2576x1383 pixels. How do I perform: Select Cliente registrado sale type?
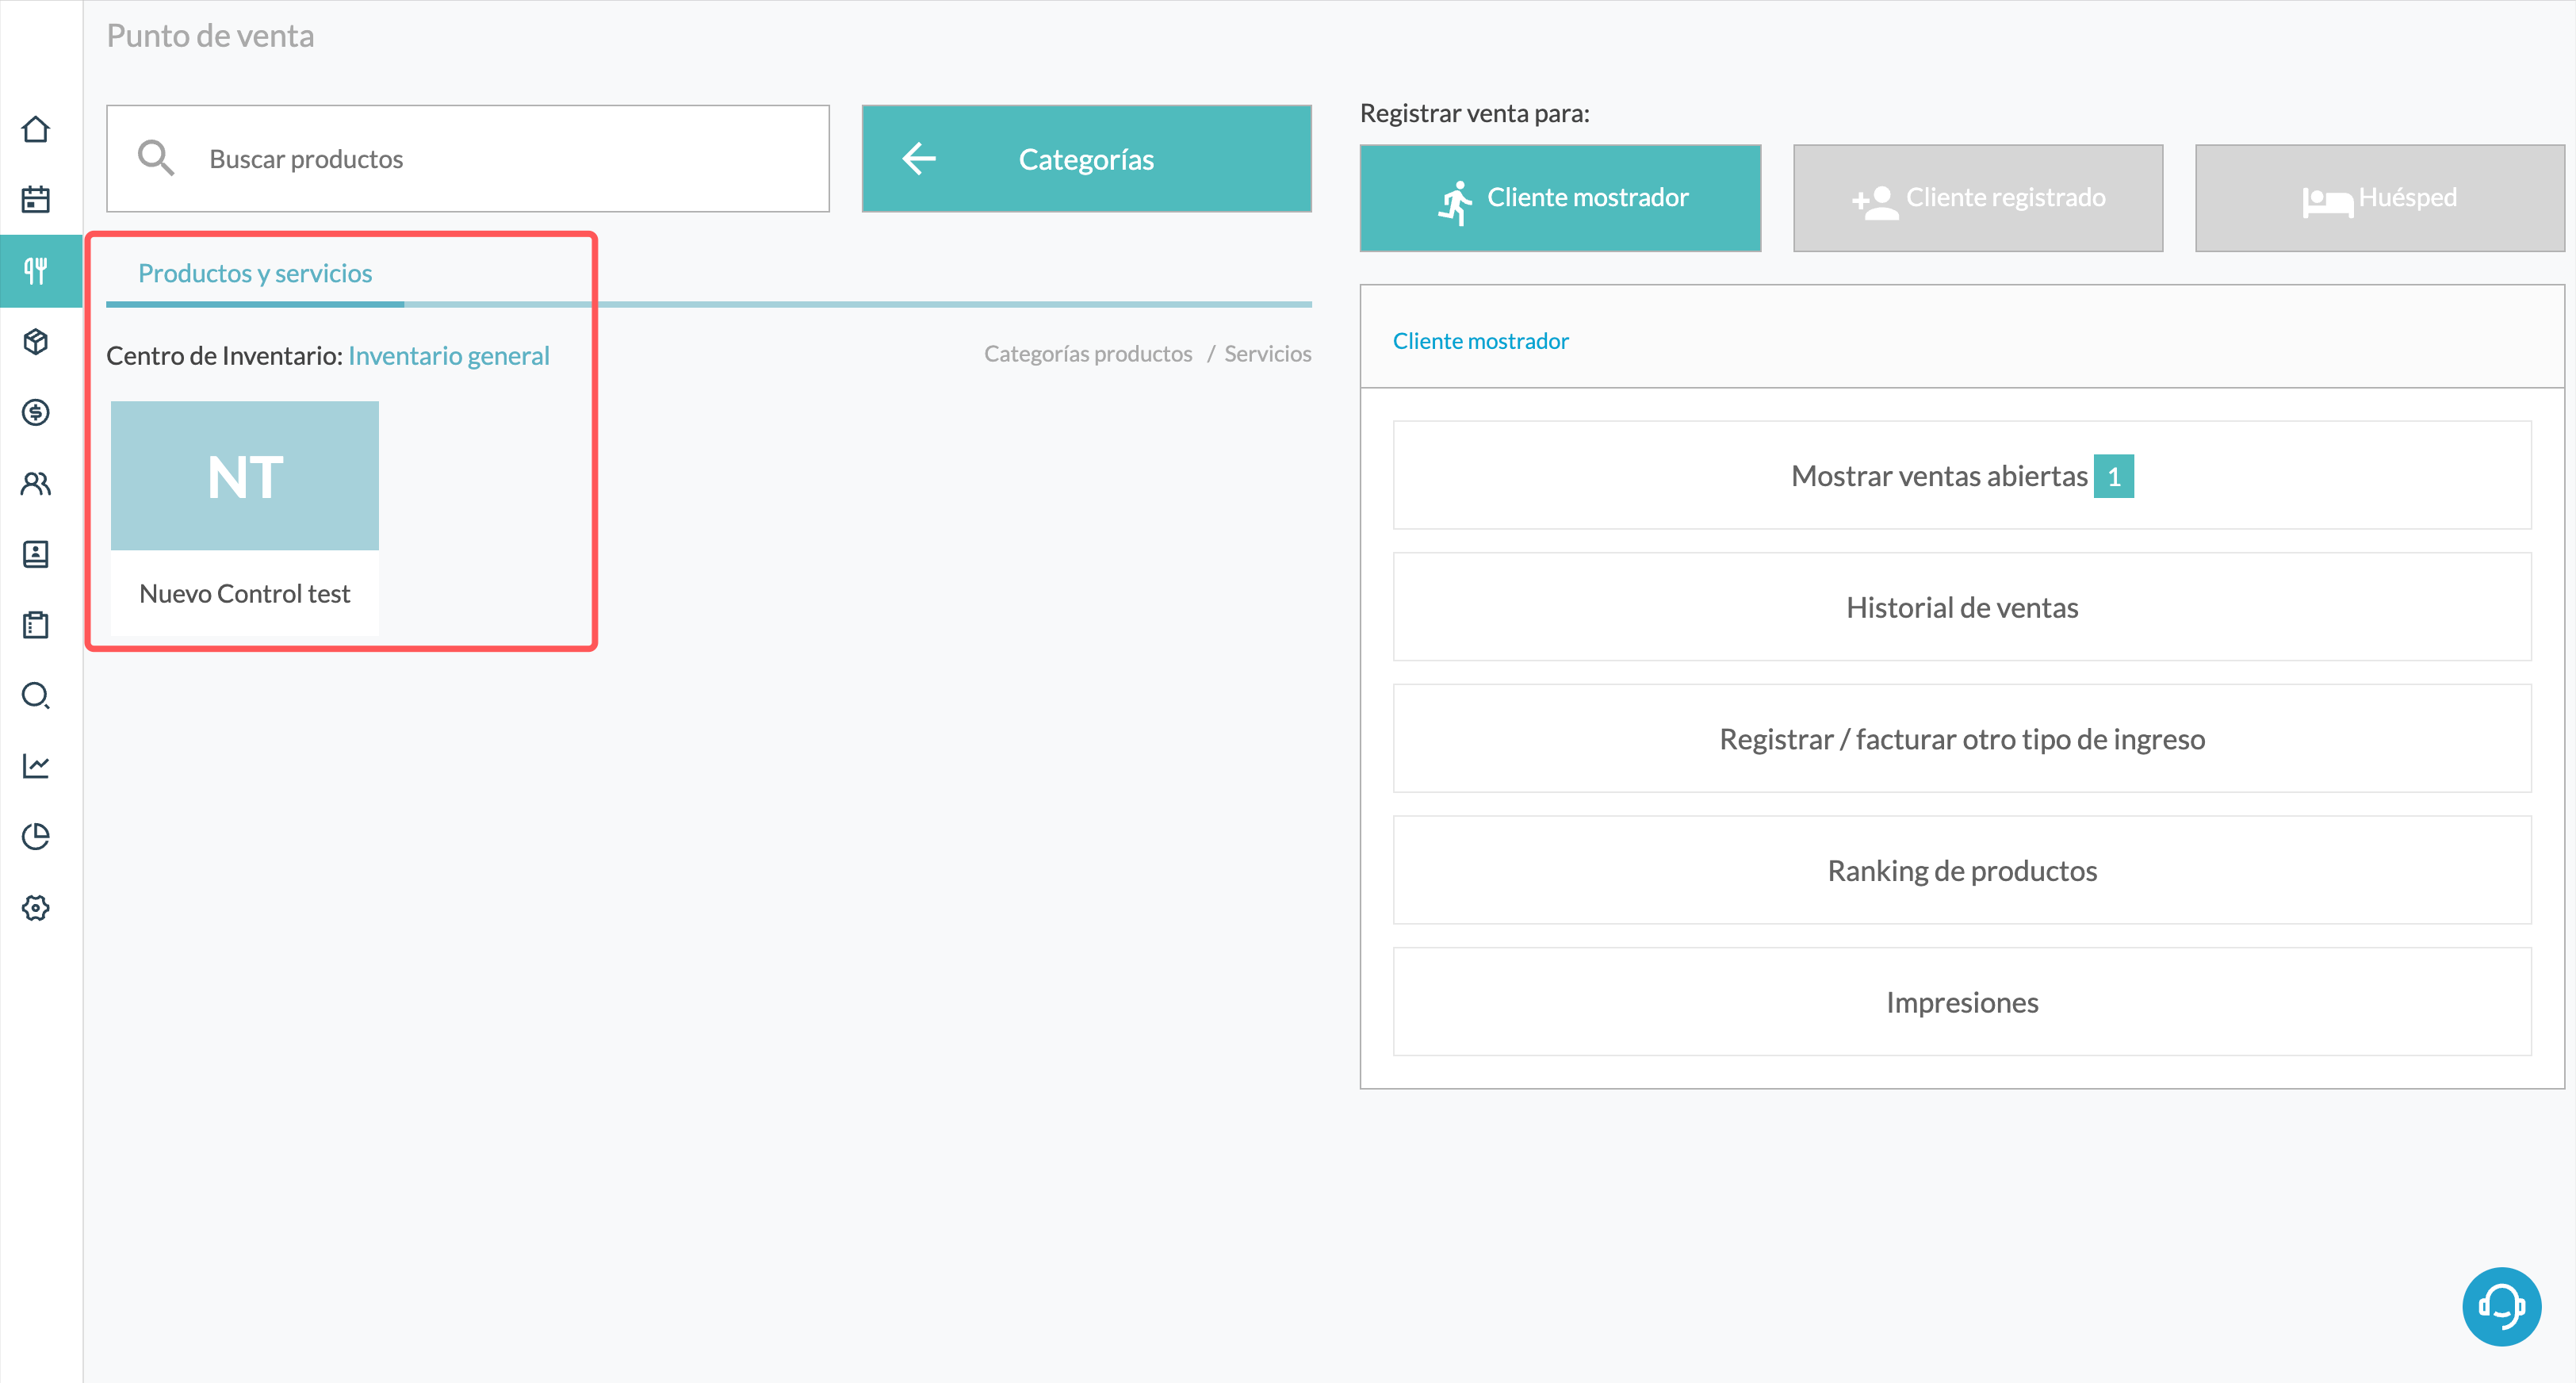(x=1977, y=198)
